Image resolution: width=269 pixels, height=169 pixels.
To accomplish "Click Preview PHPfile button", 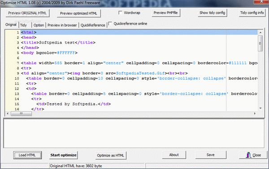I will pyautogui.click(x=166, y=13).
